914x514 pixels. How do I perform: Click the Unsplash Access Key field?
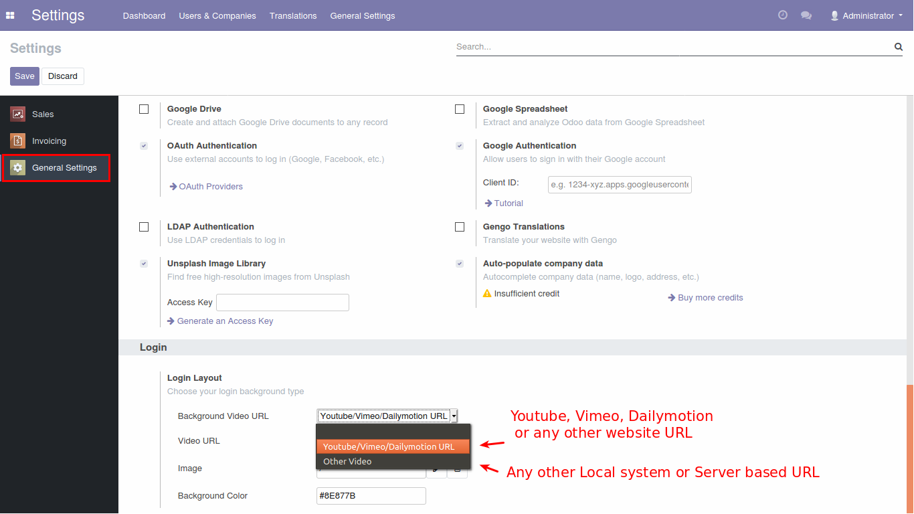pos(282,303)
